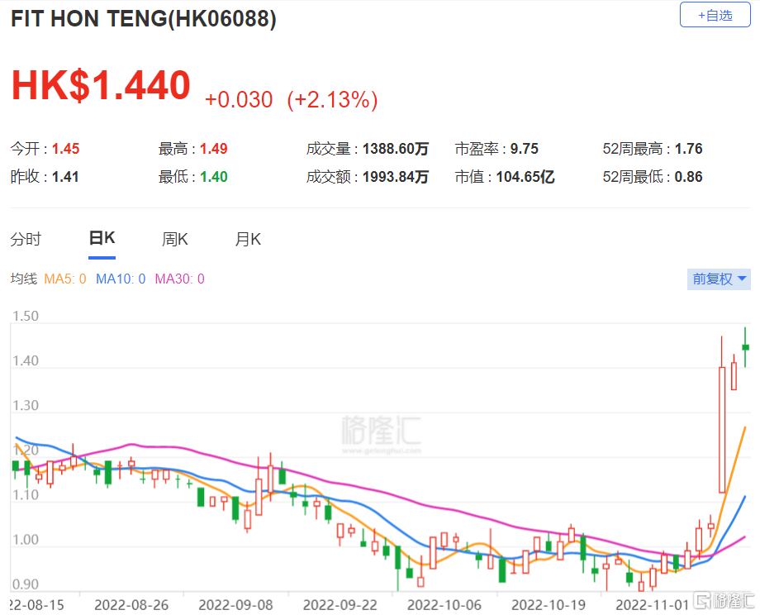The width and height of the screenshot is (760, 615).
Task: Click the 1.00 price axis label
Action: coord(26,539)
